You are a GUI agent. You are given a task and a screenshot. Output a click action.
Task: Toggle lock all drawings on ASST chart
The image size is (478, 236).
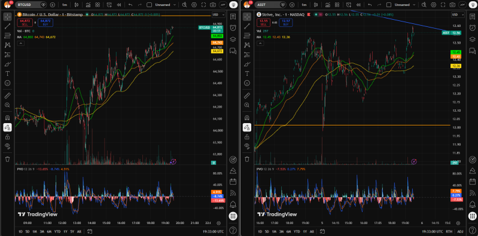pos(247,137)
